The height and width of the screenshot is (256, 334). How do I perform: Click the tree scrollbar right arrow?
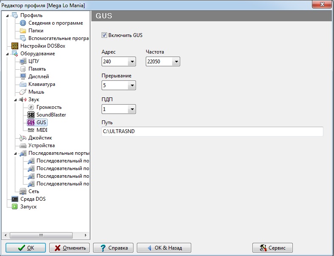(86, 235)
